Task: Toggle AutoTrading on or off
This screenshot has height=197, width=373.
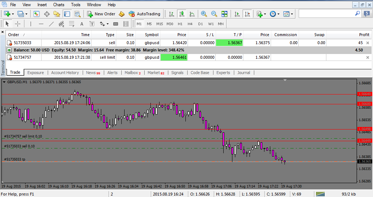Action: [145, 14]
